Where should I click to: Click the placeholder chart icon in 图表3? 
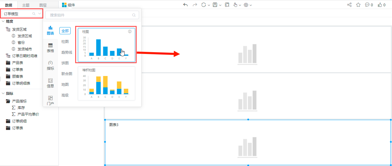(x=248, y=148)
